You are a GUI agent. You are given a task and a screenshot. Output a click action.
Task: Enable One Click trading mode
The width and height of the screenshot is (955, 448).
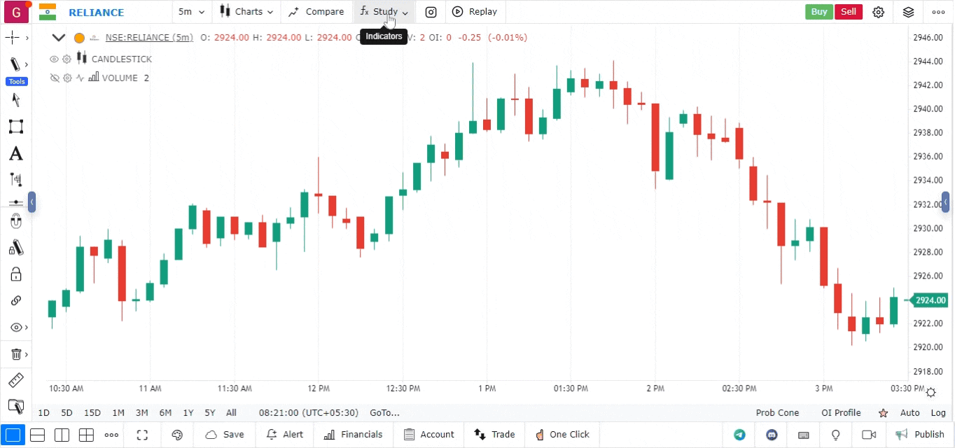562,435
